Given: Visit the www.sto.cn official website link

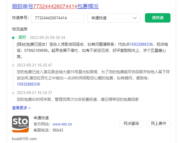Looking at the screenshot, I should coord(62,124).
